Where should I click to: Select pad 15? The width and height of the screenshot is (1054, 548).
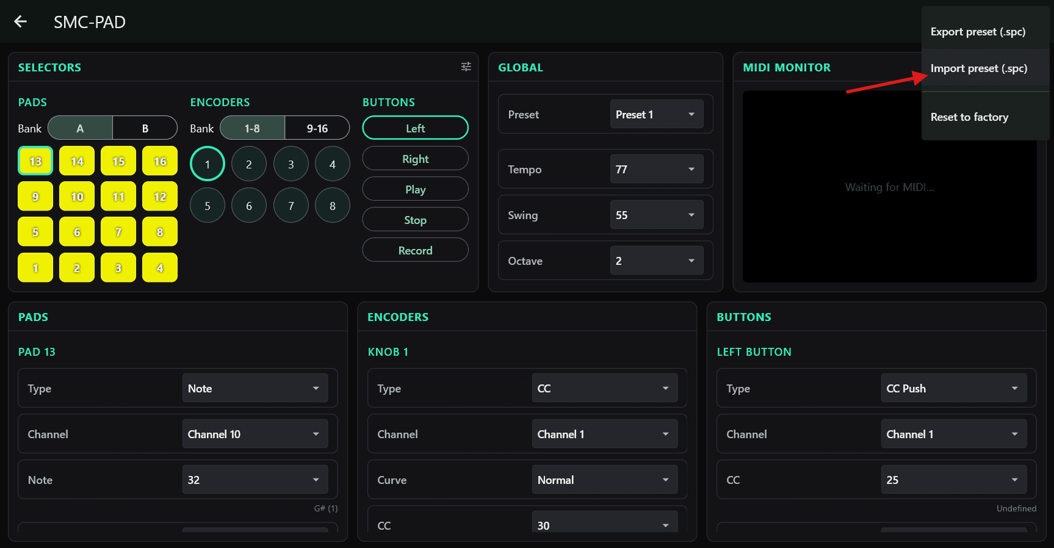[x=118, y=161]
